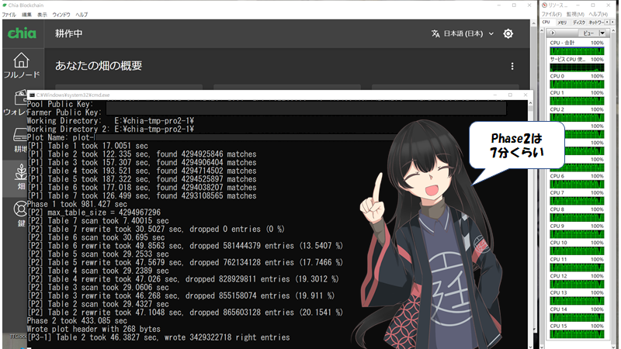Click Resource Monitor title bar gauge icon

coord(545,5)
